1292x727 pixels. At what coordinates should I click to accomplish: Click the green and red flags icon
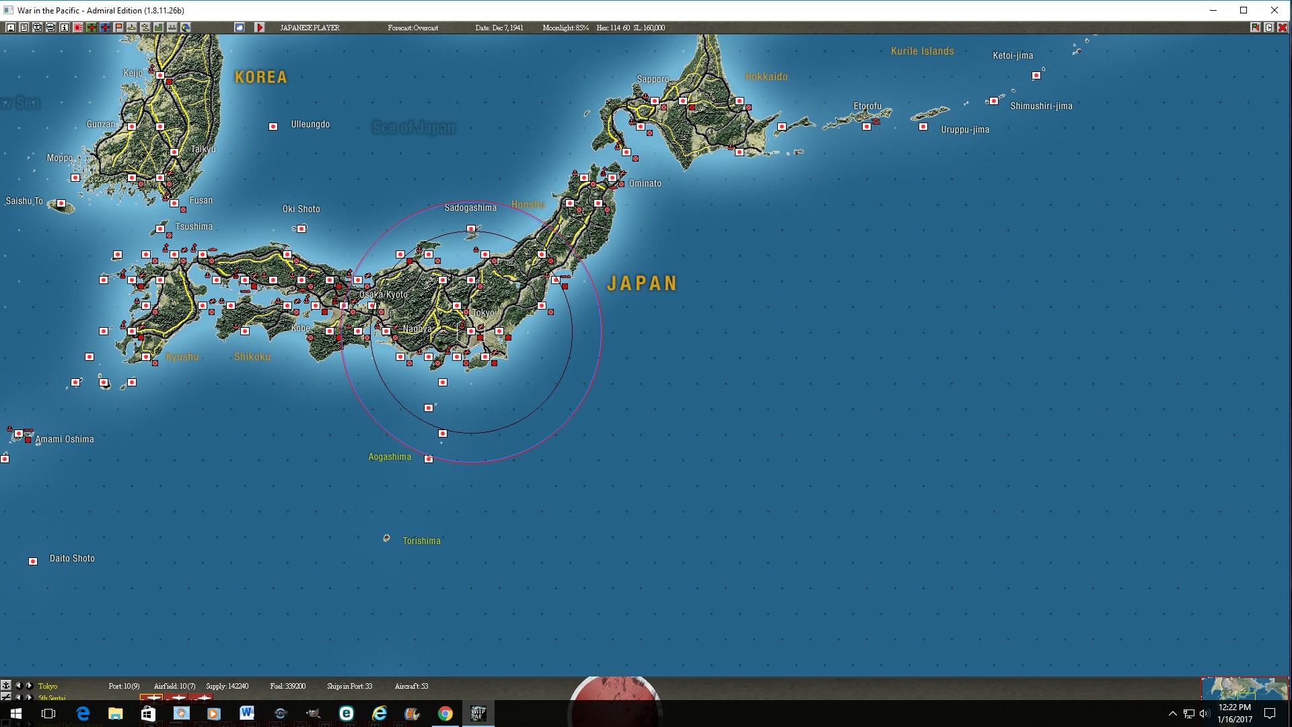tap(1255, 28)
